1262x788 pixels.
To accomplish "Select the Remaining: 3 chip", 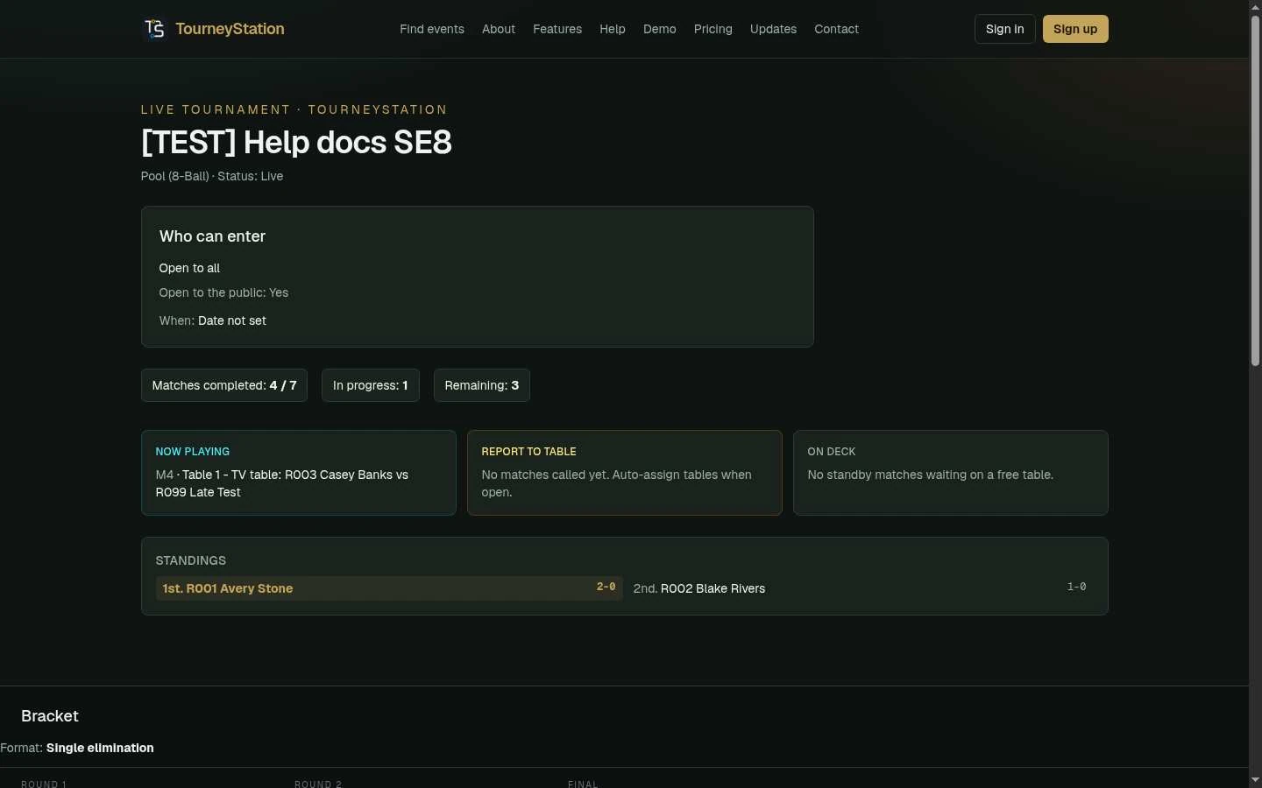I will (x=482, y=385).
